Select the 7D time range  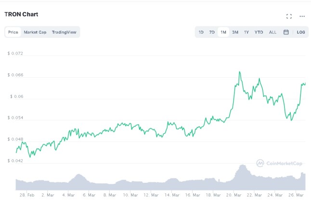coord(212,32)
